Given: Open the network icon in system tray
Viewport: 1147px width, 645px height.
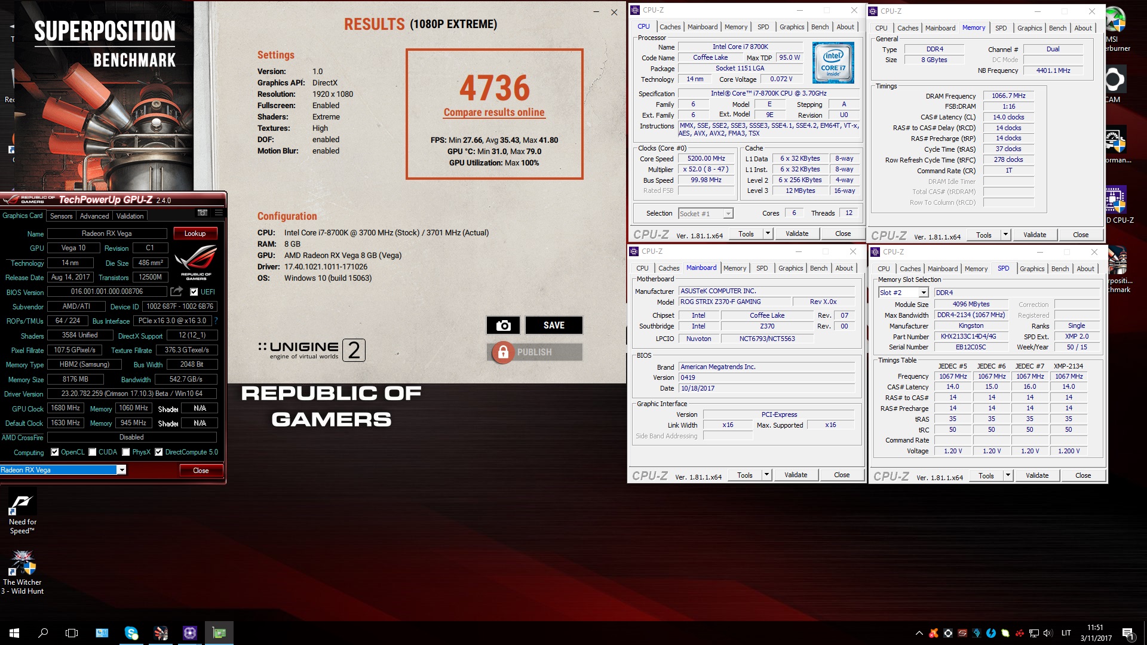Looking at the screenshot, I should tap(1034, 633).
